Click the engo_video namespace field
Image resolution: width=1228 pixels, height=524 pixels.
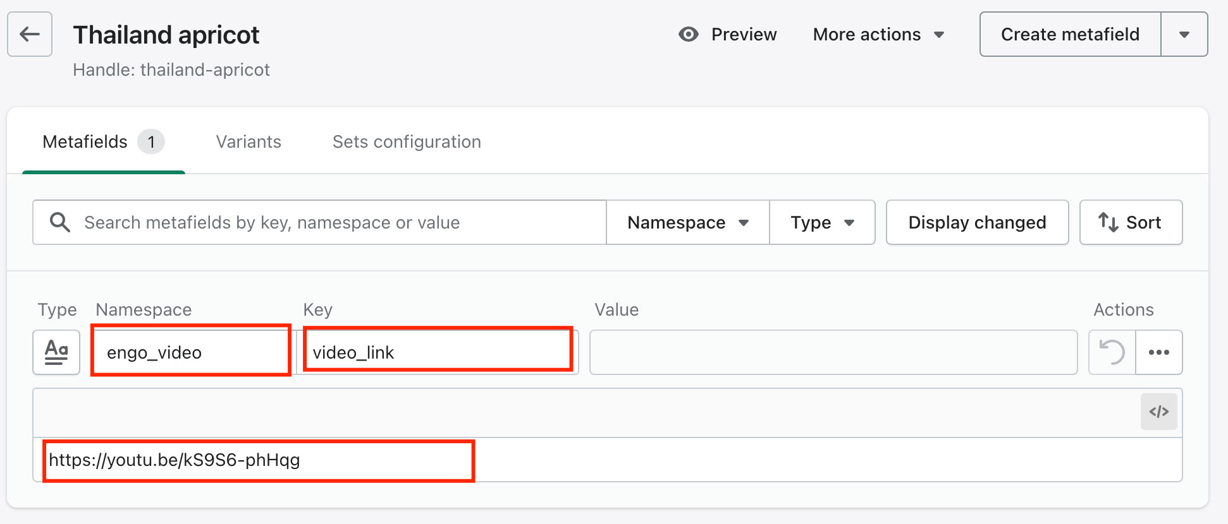pos(190,352)
